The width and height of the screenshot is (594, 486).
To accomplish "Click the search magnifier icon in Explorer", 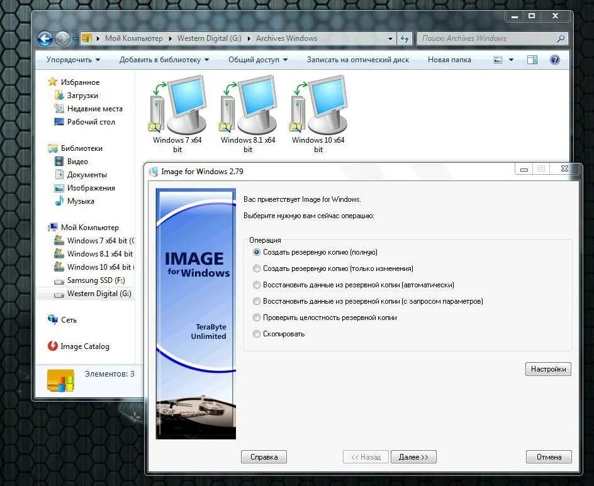I will [561, 38].
